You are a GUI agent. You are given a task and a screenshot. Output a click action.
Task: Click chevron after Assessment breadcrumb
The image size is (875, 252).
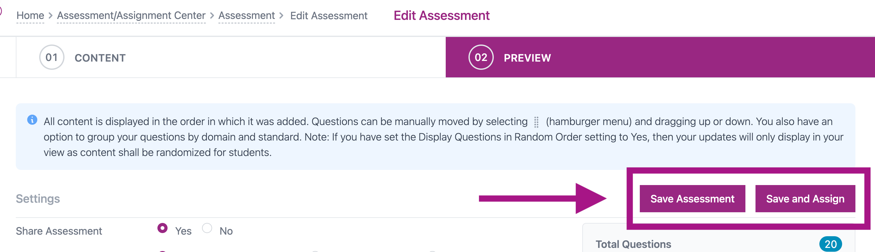[281, 15]
